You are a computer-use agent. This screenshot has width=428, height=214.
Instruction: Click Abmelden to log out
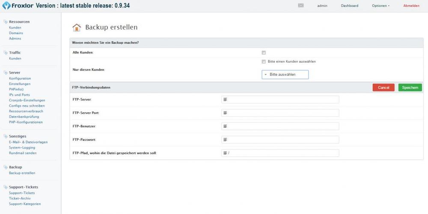[x=411, y=6]
